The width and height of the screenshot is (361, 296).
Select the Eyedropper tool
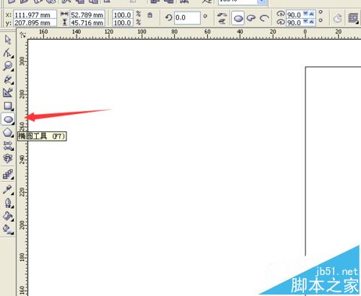8,190
